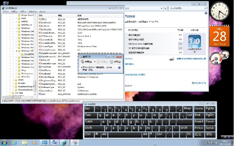Click blue help icon in Snipping Tool
The image size is (234, 146).
point(119,68)
